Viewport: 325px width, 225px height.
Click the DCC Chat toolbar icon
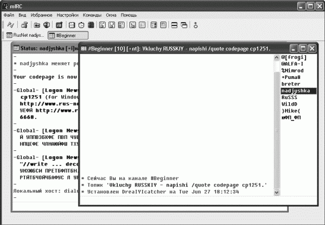pyautogui.click(x=112, y=25)
